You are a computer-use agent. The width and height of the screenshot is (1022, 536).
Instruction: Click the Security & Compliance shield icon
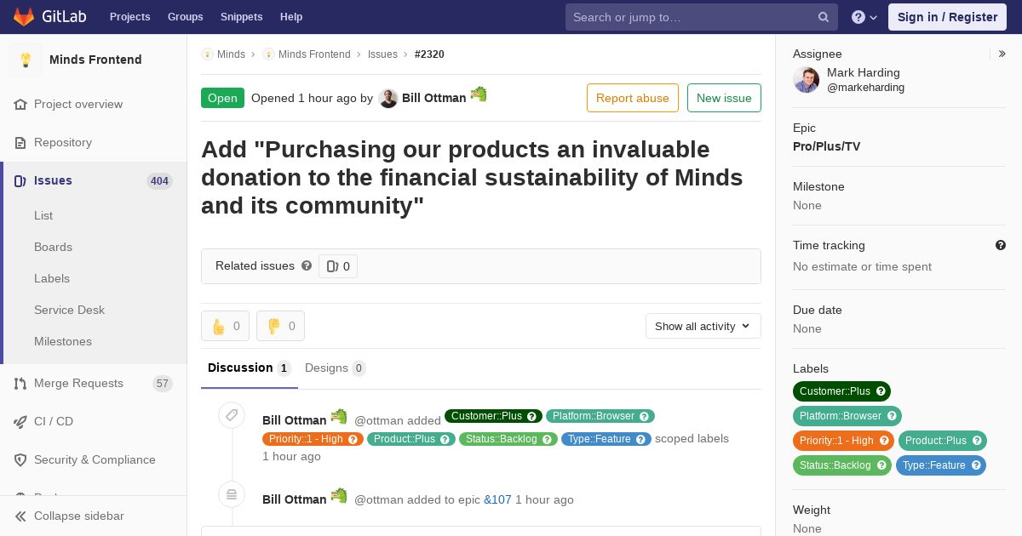point(20,459)
